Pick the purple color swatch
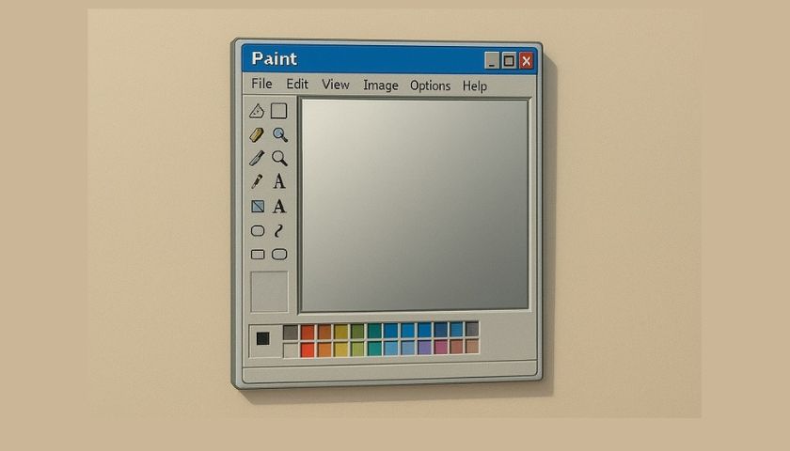 [x=424, y=348]
